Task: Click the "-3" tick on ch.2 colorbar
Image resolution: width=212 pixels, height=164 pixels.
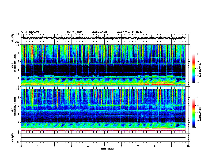Action: [197, 98]
